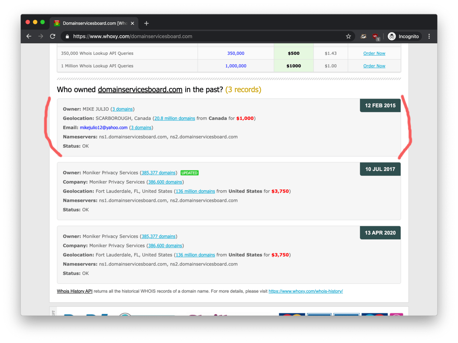The image size is (458, 343).
Task: Click the $3,750 price in 2020 record
Action: pyautogui.click(x=280, y=255)
